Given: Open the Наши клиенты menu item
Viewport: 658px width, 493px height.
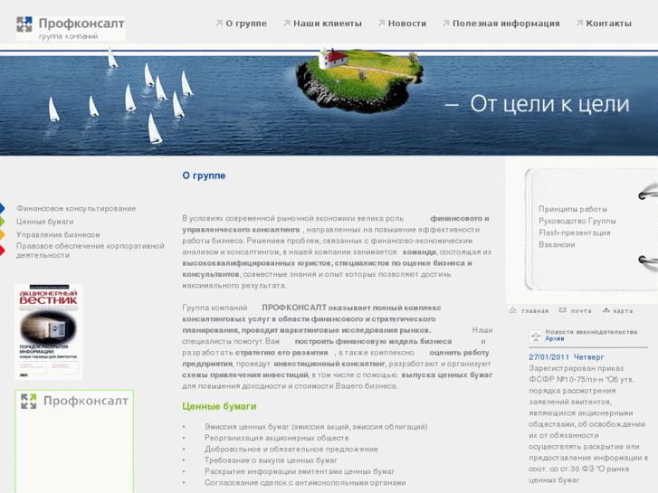Looking at the screenshot, I should click(x=327, y=24).
